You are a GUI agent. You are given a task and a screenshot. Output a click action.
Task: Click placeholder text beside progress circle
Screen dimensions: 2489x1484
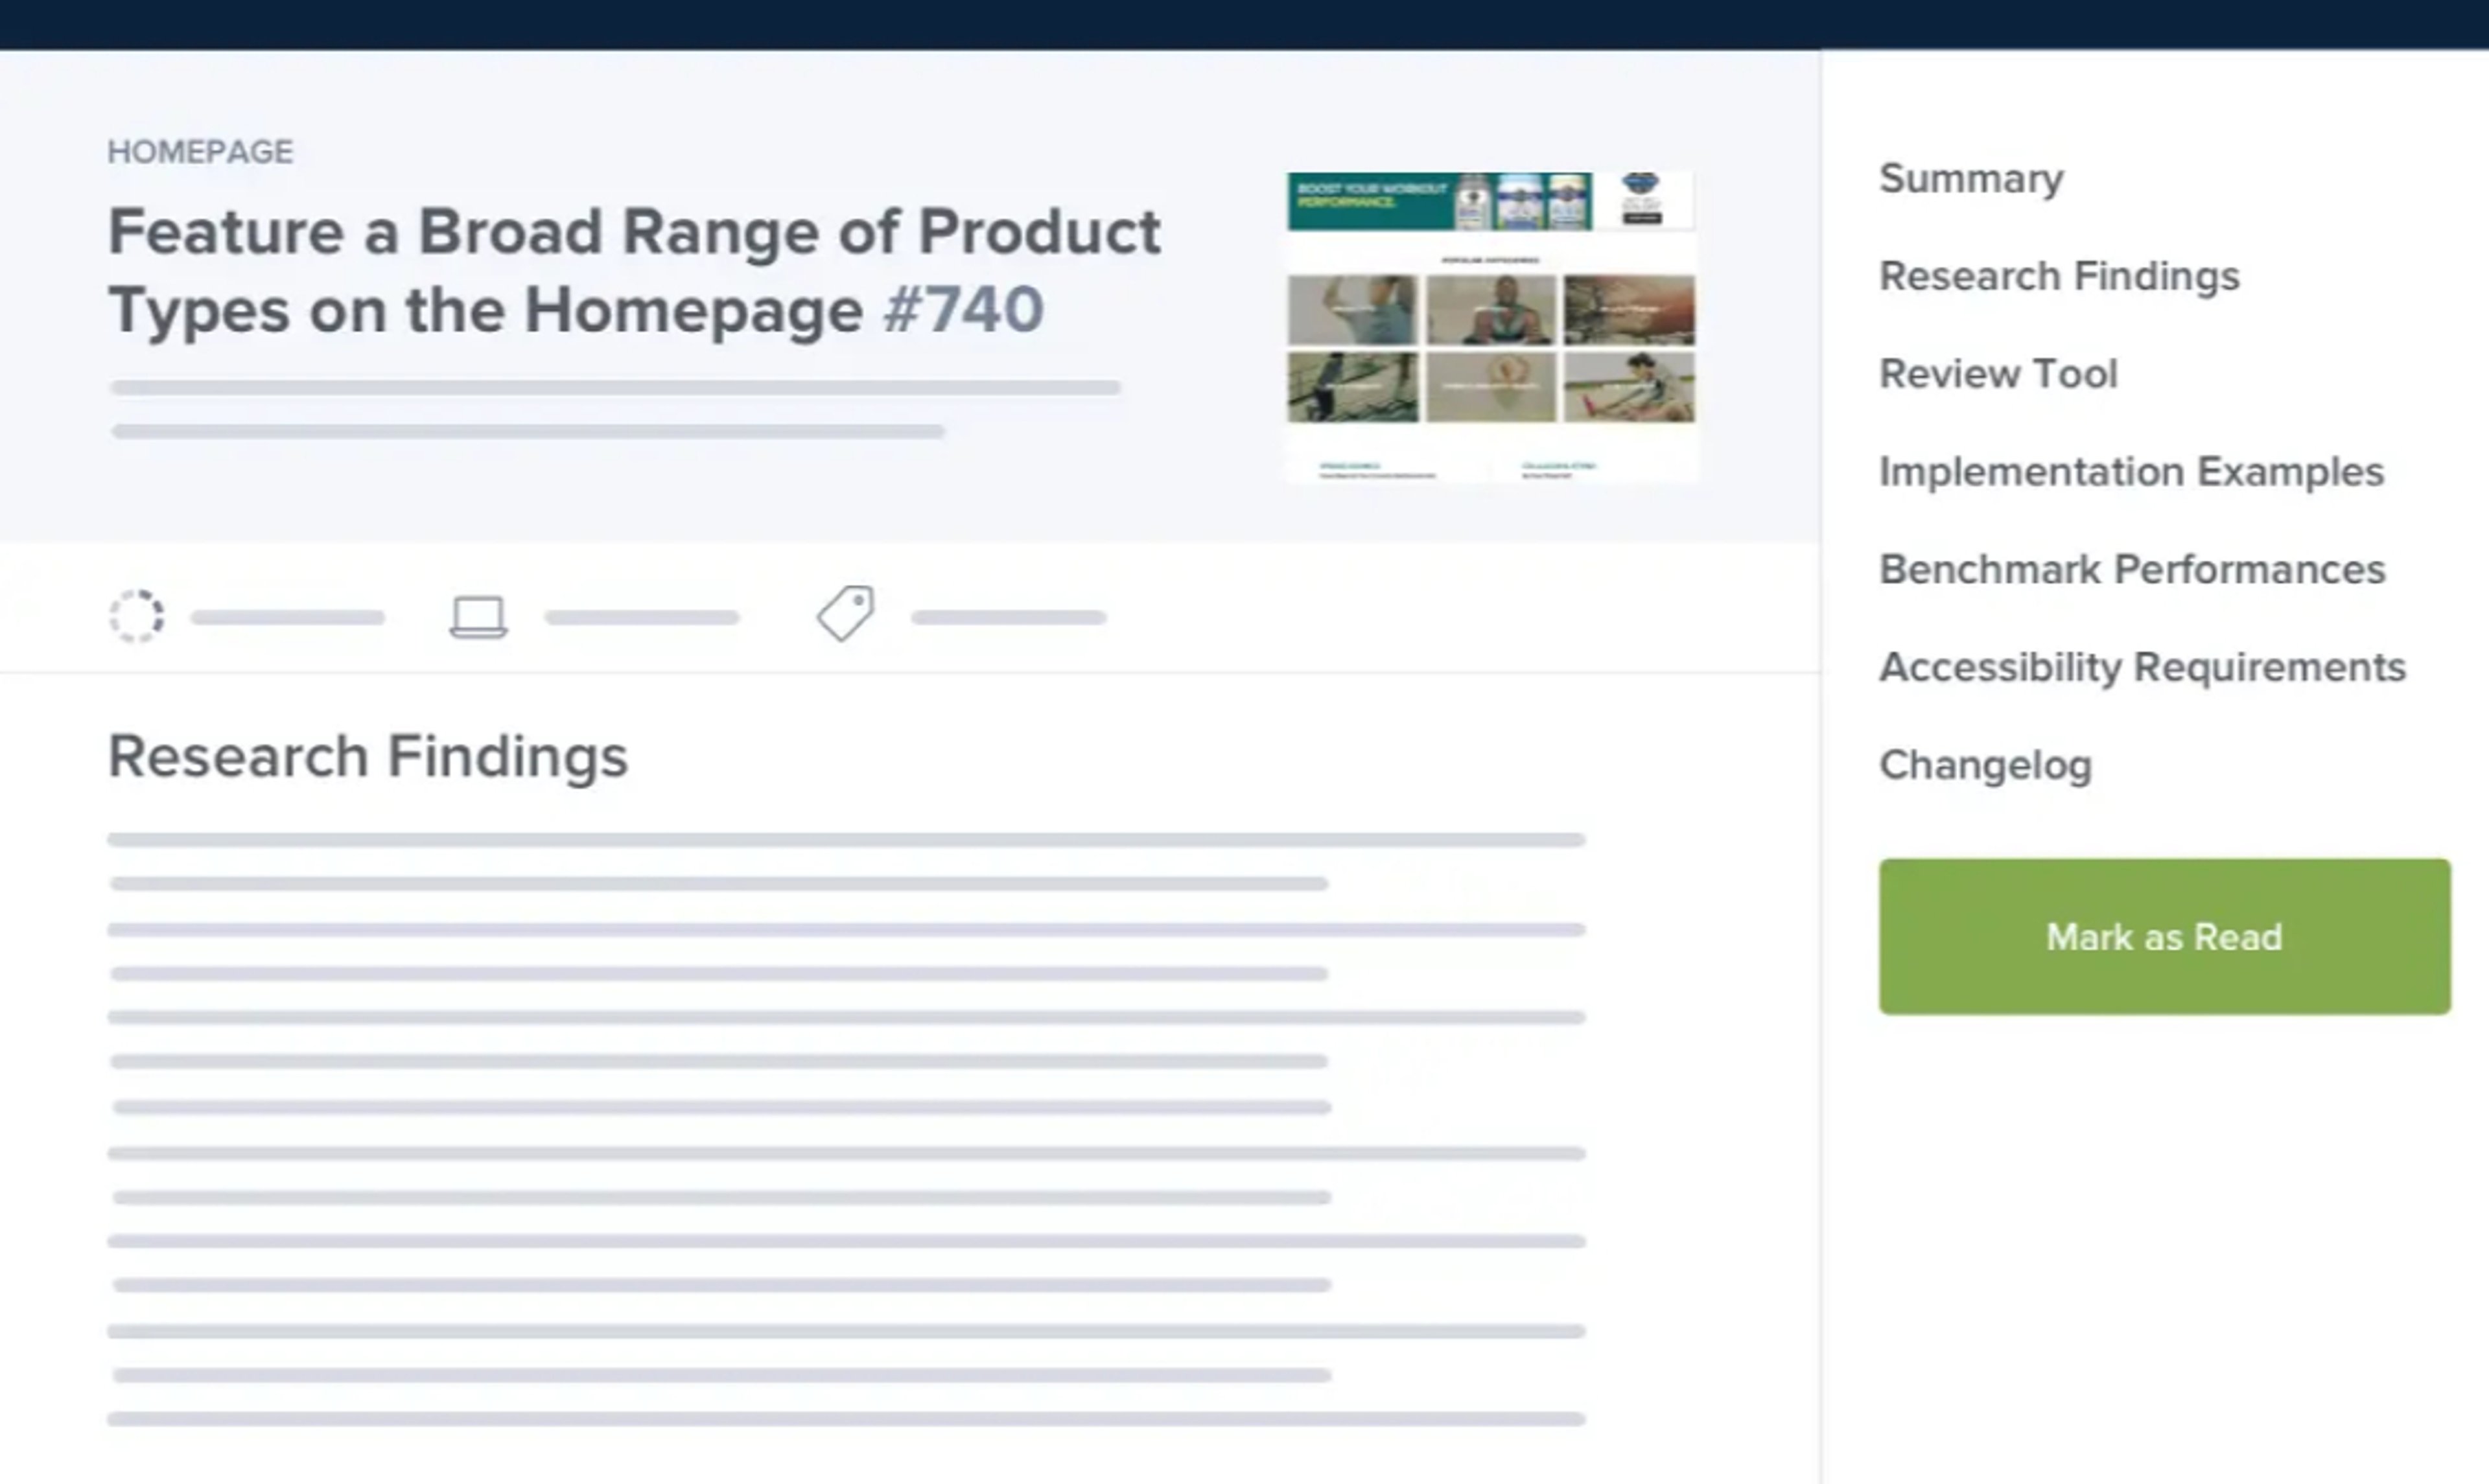tap(288, 618)
